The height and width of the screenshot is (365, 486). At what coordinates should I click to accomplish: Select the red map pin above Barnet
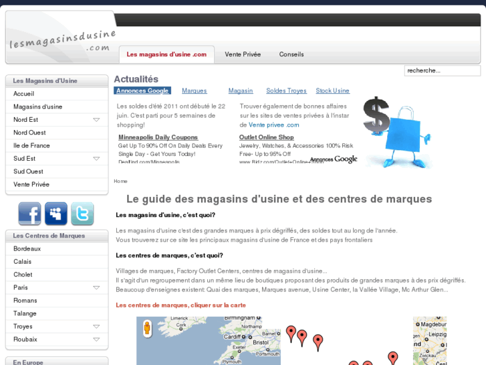(x=291, y=334)
